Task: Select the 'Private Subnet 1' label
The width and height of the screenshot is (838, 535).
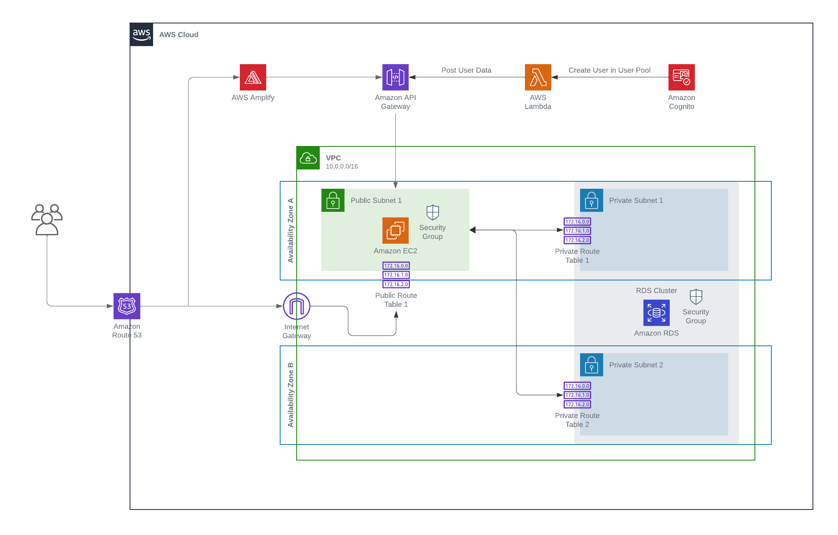Action: point(636,200)
